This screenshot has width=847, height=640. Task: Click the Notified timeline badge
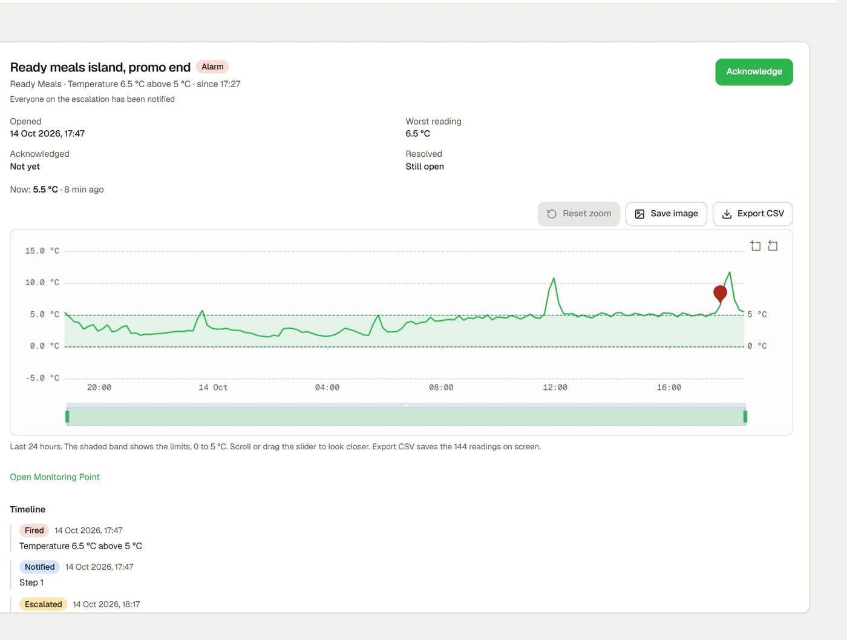click(39, 567)
